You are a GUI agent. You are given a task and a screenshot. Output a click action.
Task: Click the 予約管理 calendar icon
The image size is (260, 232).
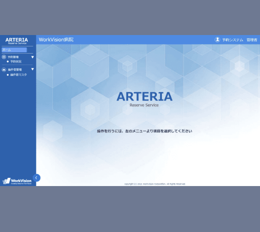coord(4,57)
